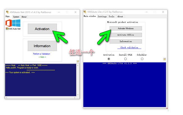Select the Install GVLK radio option

(x=125, y=59)
